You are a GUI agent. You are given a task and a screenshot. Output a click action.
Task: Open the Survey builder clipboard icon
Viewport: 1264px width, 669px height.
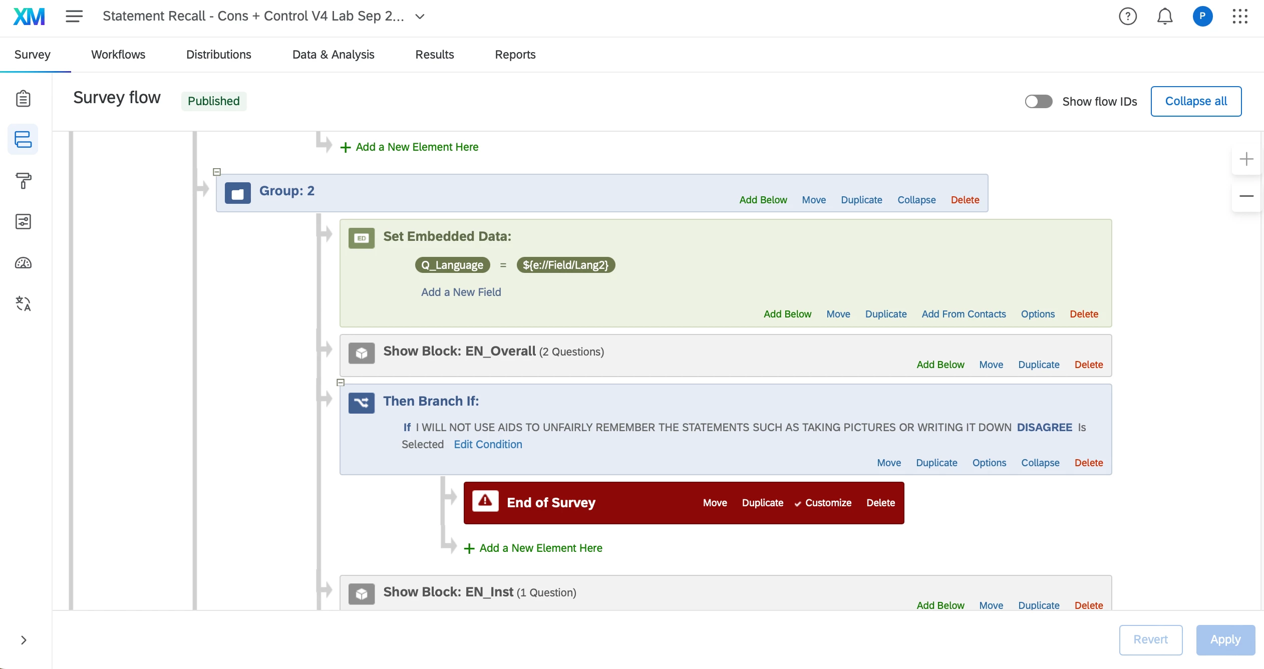tap(23, 99)
